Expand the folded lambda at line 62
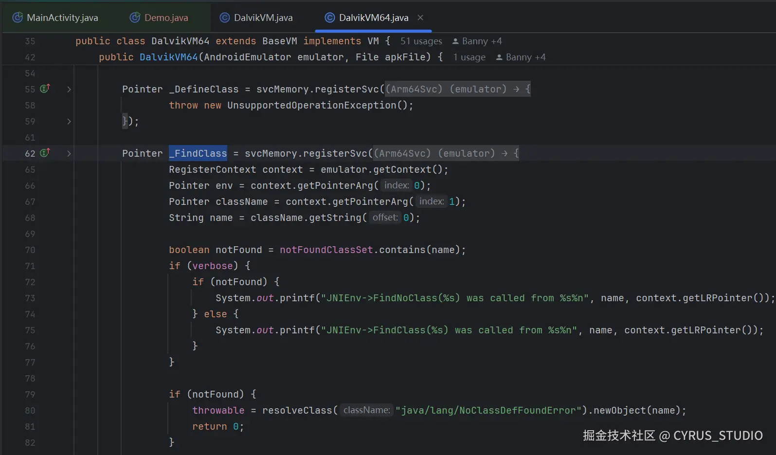The image size is (776, 455). click(x=69, y=153)
